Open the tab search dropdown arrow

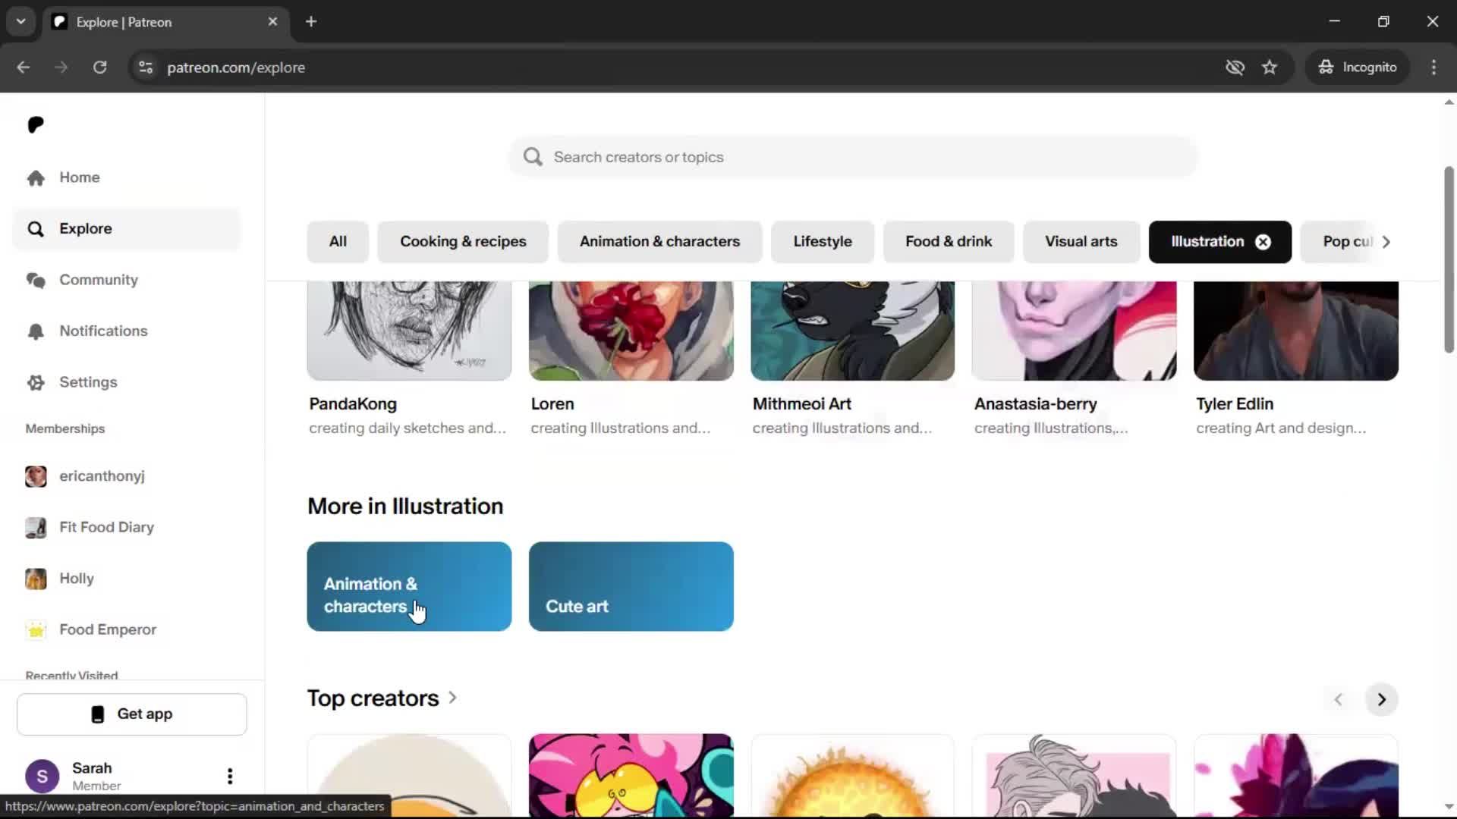(21, 22)
